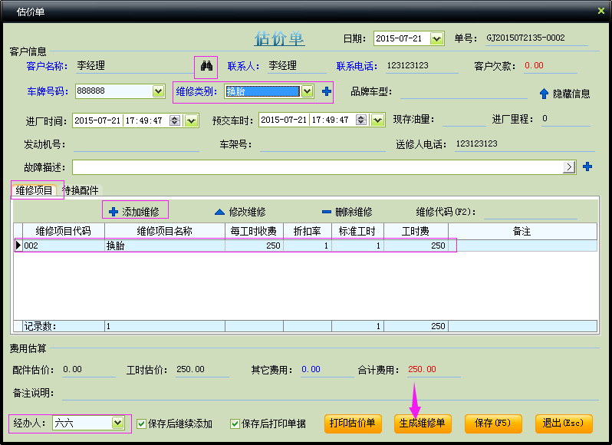The height and width of the screenshot is (445, 612).
Task: Click the 保存(F5) button
Action: click(492, 424)
